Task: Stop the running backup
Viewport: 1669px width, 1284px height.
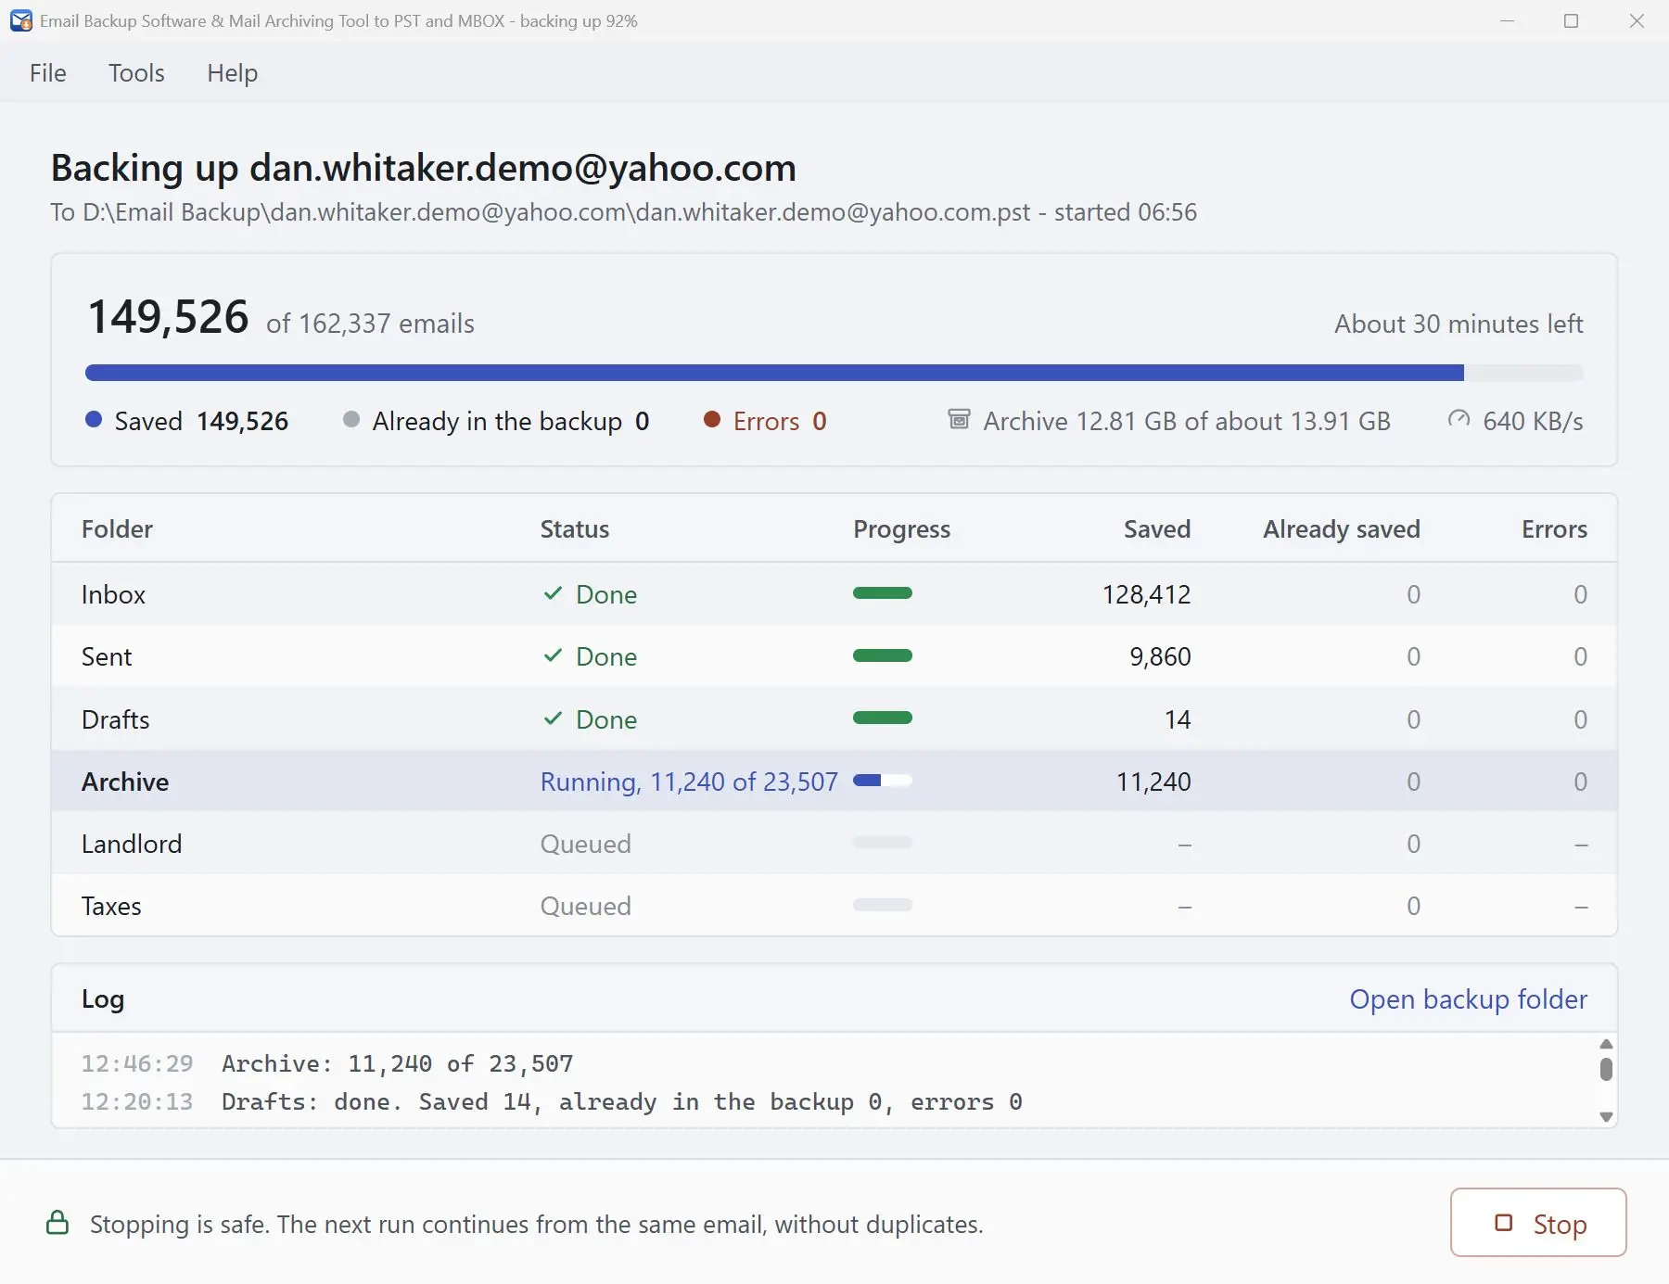Action: click(1538, 1223)
